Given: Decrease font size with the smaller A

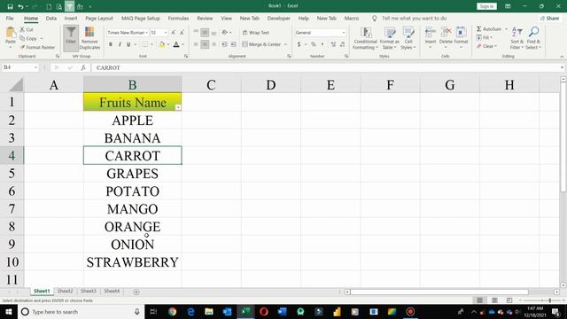Looking at the screenshot, I should coord(182,33).
